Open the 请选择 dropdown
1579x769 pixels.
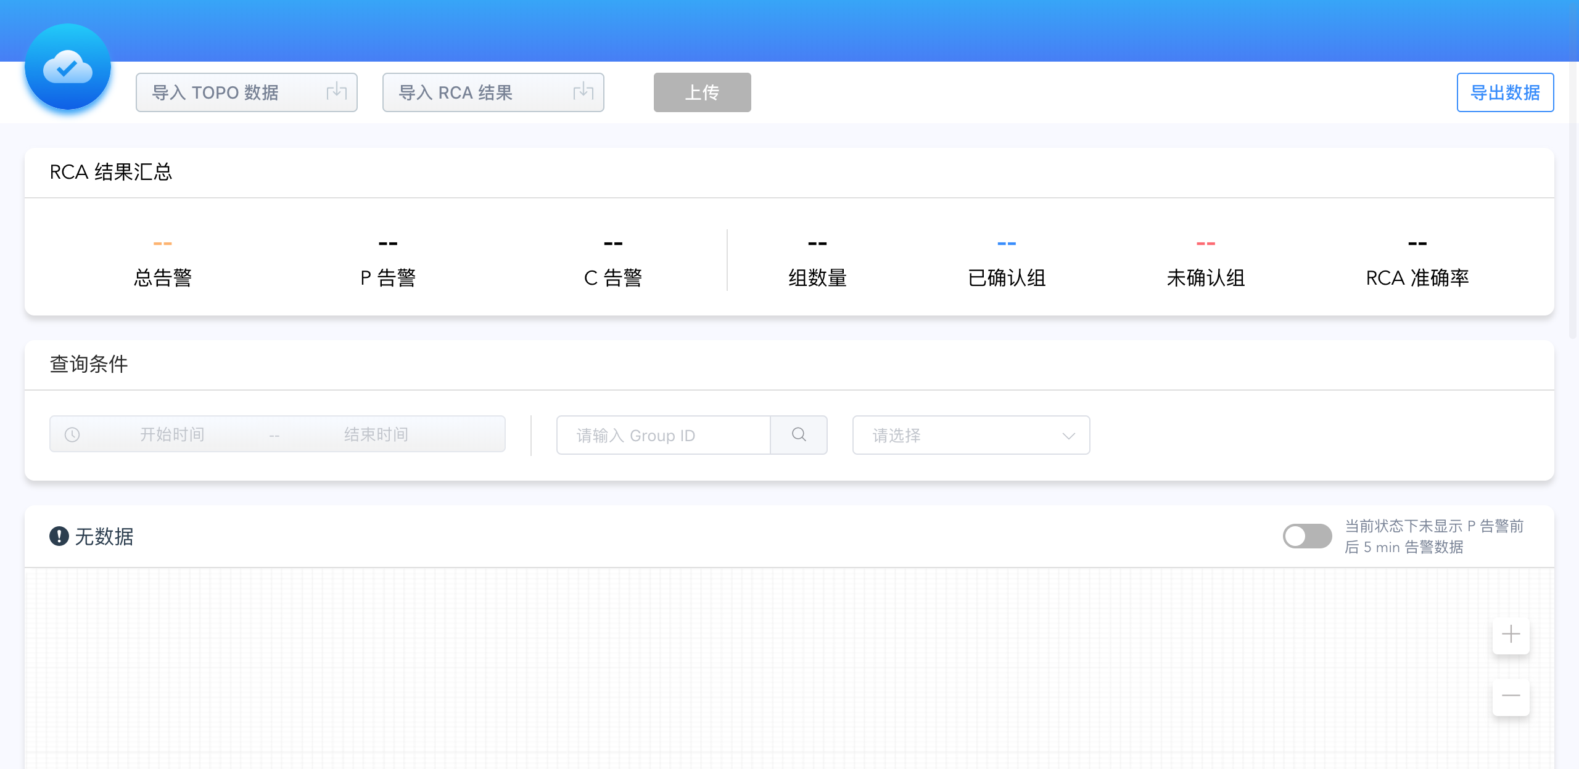962,435
